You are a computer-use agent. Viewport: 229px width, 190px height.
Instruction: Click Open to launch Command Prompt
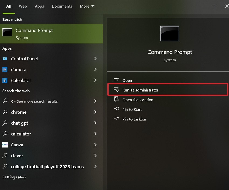tap(127, 80)
